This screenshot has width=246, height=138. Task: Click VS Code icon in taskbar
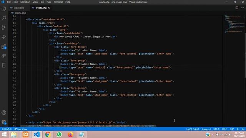click(x=37, y=135)
